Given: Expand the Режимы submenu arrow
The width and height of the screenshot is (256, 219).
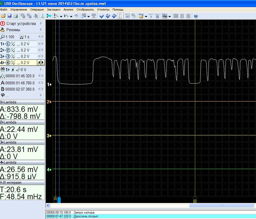Looking at the screenshot, I should click(41, 30).
